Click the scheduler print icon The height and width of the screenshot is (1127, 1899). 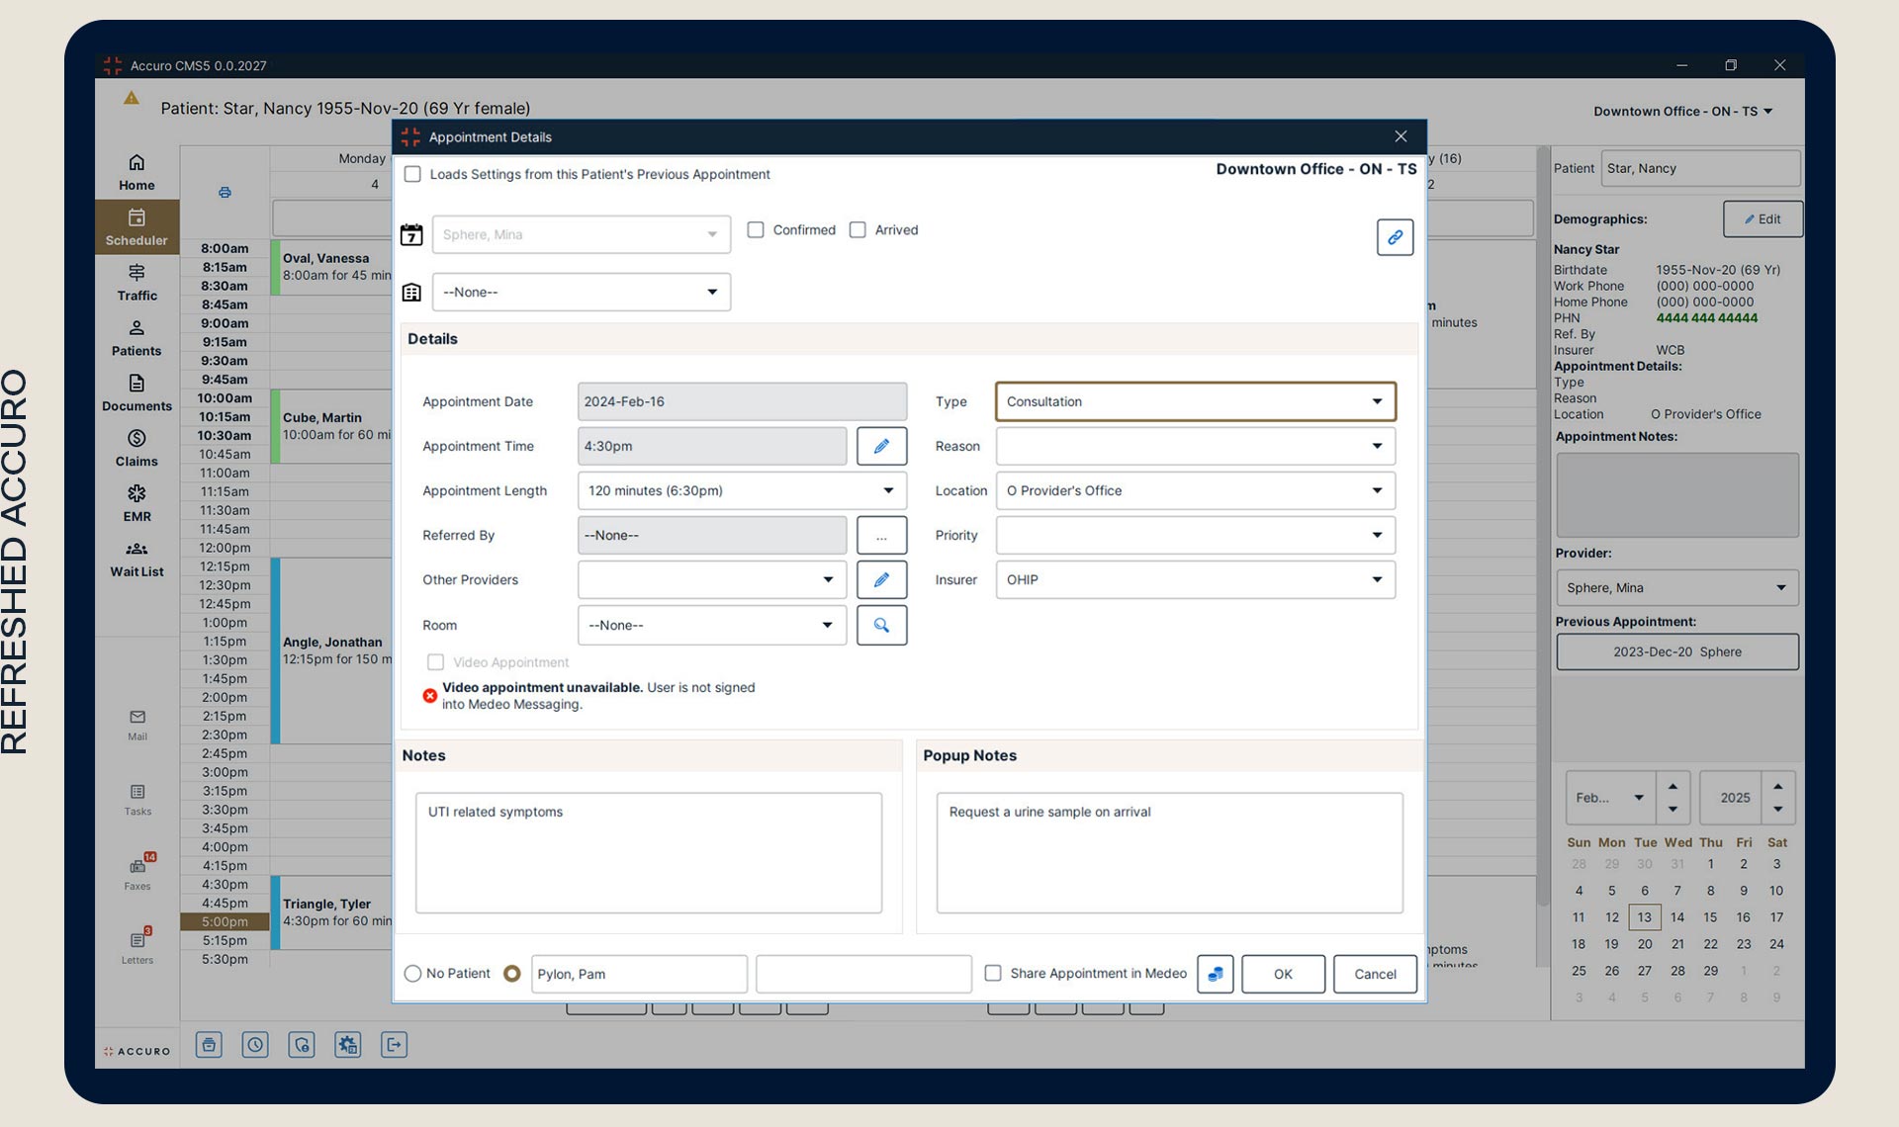tap(225, 193)
